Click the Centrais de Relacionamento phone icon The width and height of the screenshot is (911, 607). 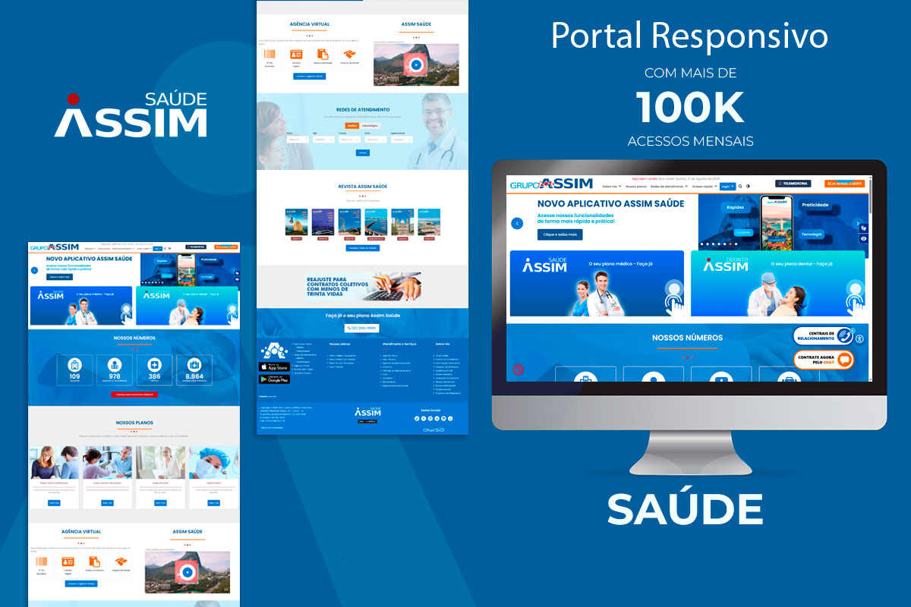pos(843,336)
